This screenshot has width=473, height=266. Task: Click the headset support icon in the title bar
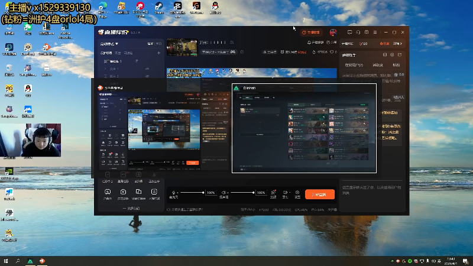(358, 33)
